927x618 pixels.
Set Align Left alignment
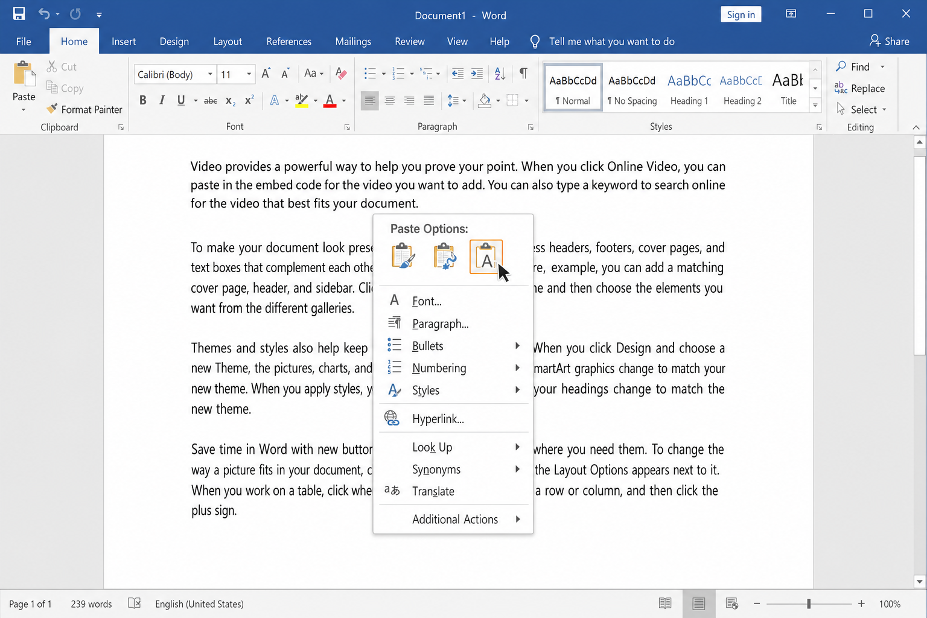(x=370, y=101)
